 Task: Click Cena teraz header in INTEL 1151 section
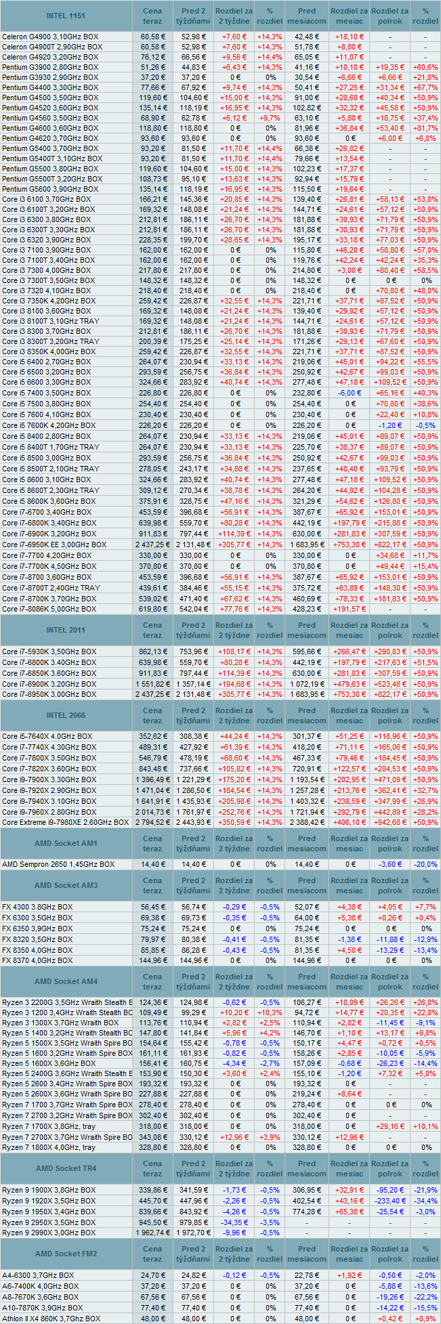click(x=152, y=16)
